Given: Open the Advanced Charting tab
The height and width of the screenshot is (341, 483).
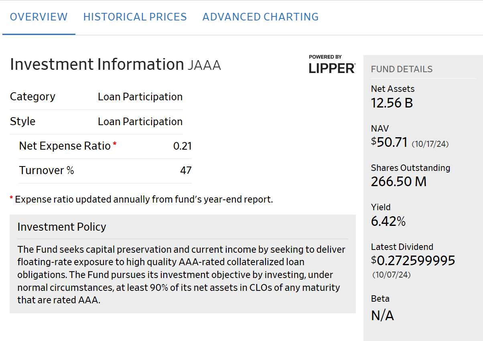Looking at the screenshot, I should pos(260,16).
